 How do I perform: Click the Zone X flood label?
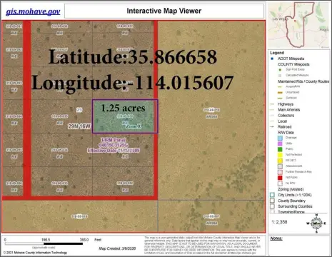pyautogui.click(x=134, y=126)
